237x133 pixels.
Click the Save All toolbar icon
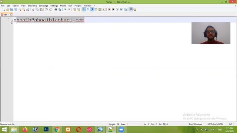point(16,10)
